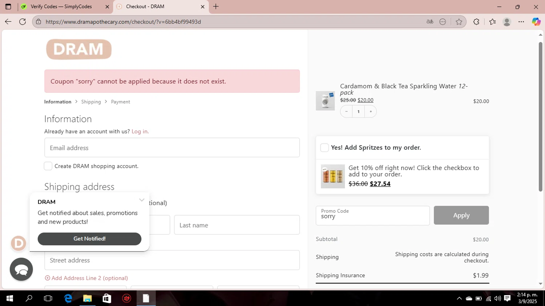
Task: Go to the Information breadcrumb step
Action: coord(58,102)
